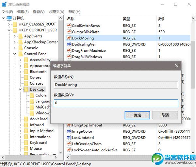
Task: Expand the Infrared key
Action: click(x=20, y=125)
